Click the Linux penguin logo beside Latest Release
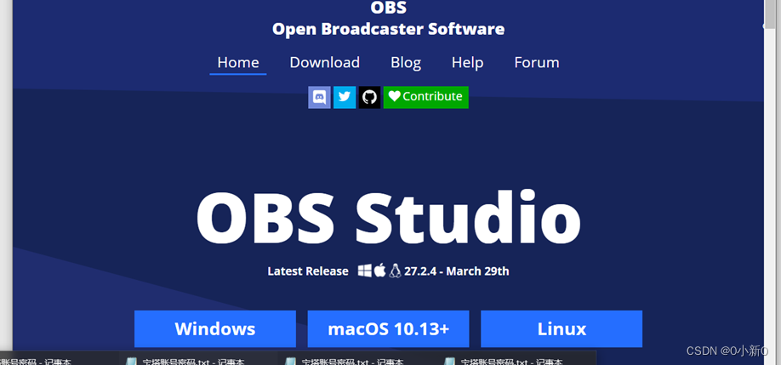Viewport: 781px width, 365px height. click(395, 271)
